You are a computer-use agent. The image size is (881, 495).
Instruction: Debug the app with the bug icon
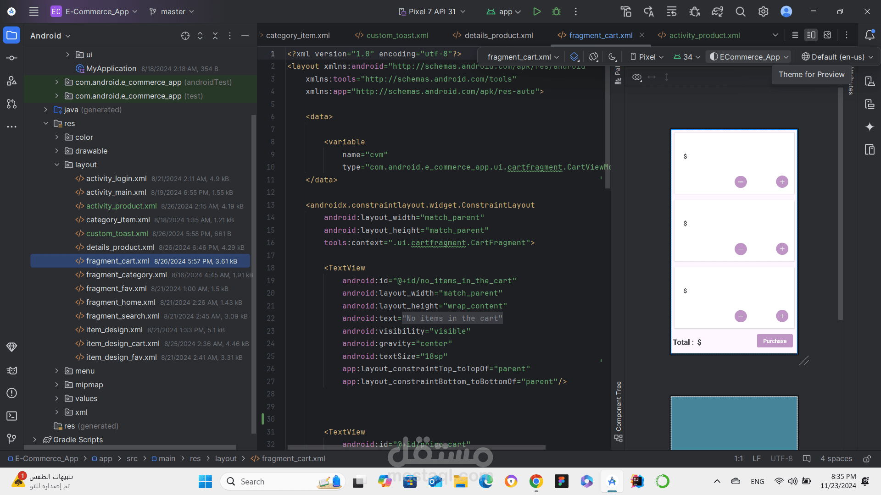point(556,11)
